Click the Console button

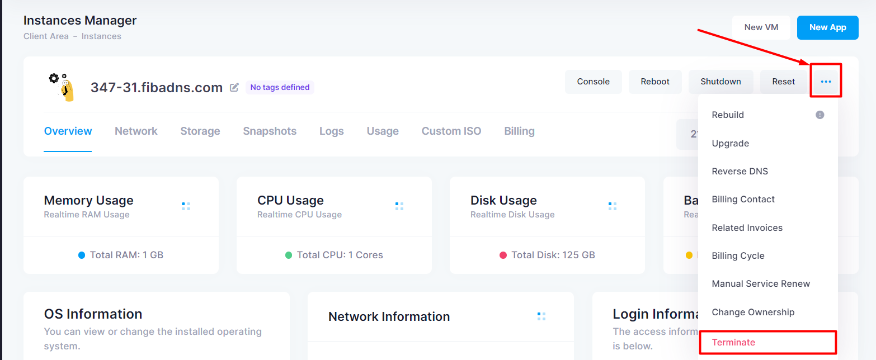[594, 82]
